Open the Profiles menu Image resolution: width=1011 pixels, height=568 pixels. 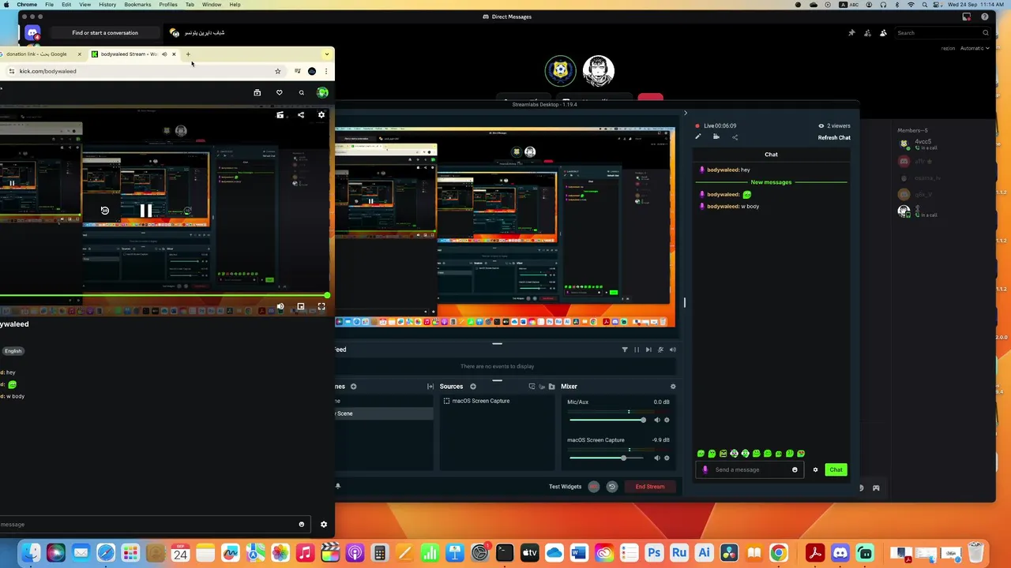point(168,5)
